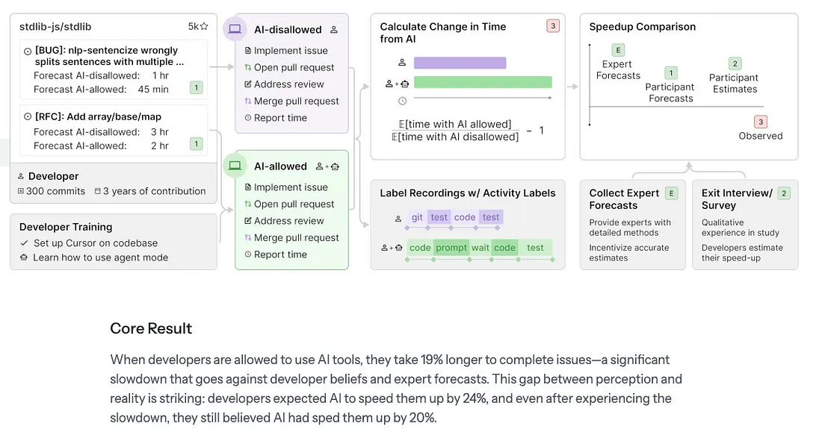822x438 pixels.
Task: Click the merge icon in the AI-disallowed list
Action: (x=248, y=101)
